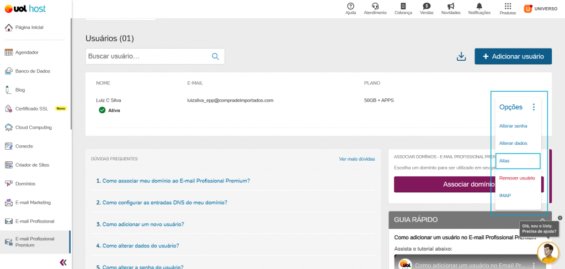This screenshot has width=565, height=269.
Task: Open FAQ 5 Como alterar a senha
Action: (x=140, y=267)
